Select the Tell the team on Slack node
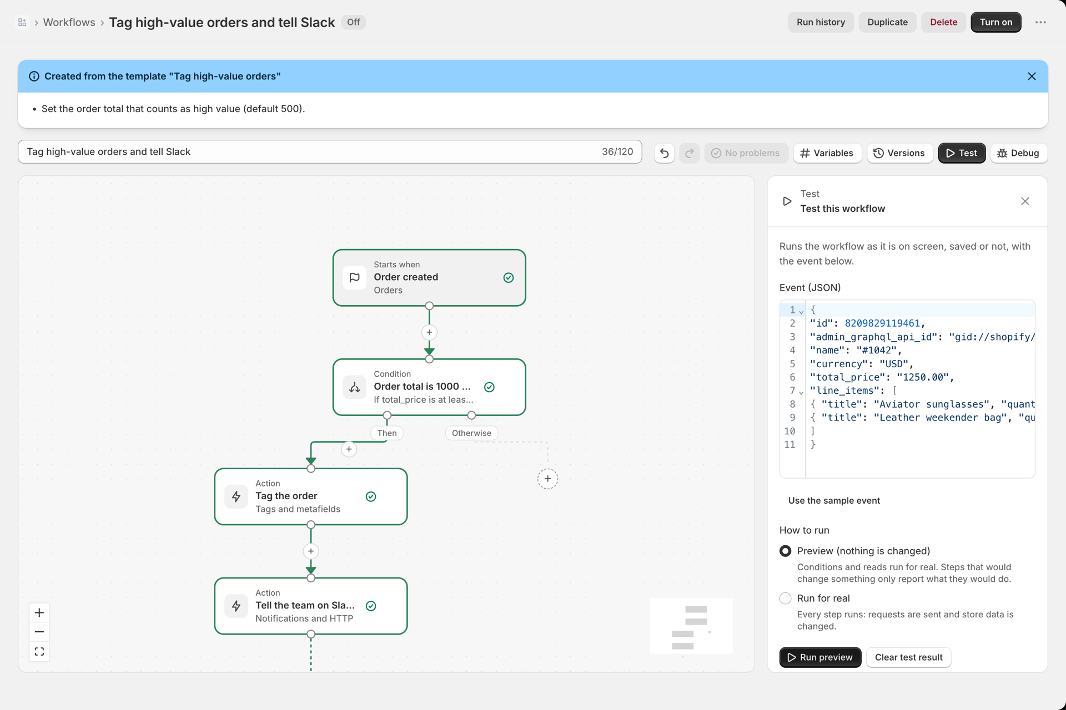This screenshot has height=710, width=1066. tap(310, 605)
